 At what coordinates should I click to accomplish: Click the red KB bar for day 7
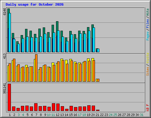36,107
